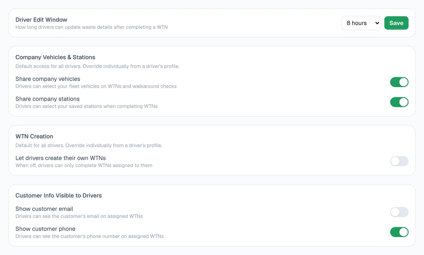Click the Share company stations label

tap(47, 99)
